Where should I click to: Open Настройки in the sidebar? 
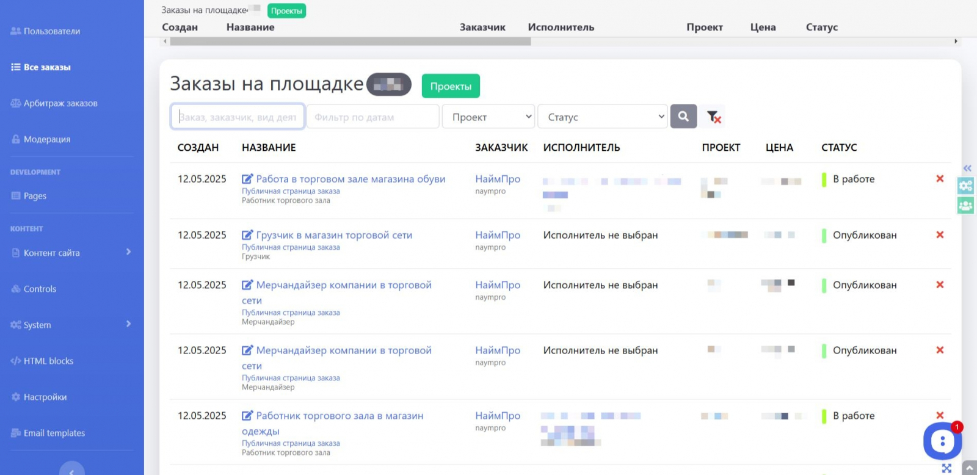coord(39,397)
